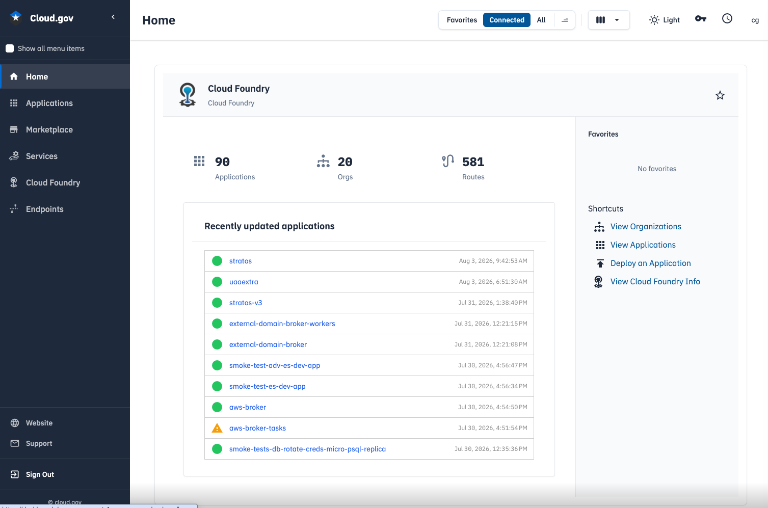Click Sign Out

click(x=40, y=474)
